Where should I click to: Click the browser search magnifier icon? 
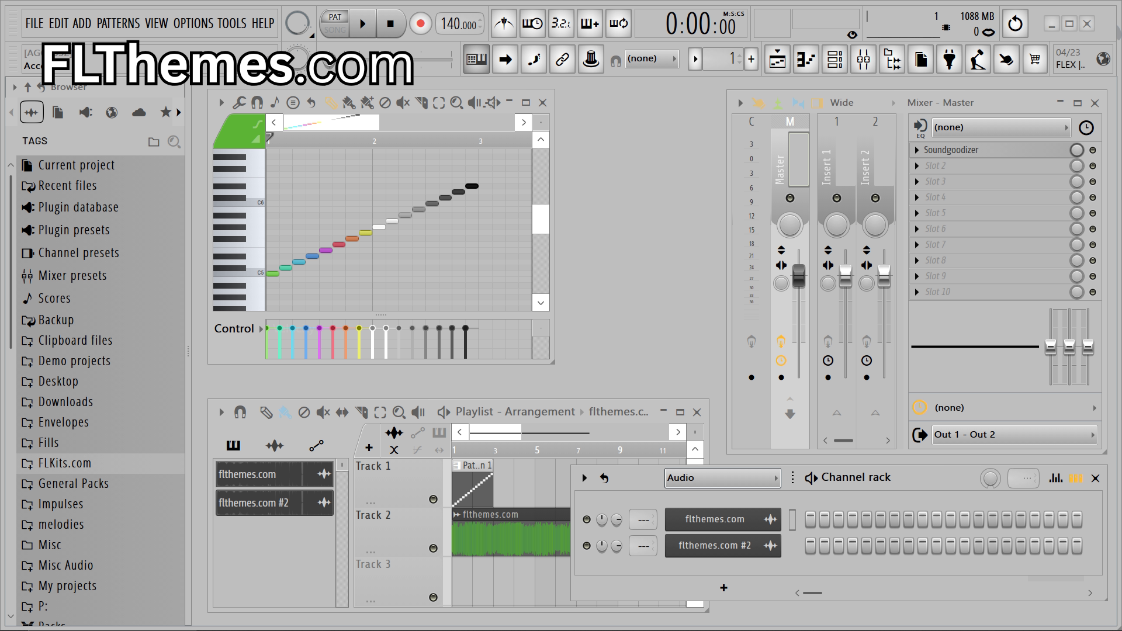point(174,141)
